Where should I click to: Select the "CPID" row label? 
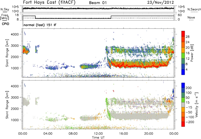click(x=6, y=24)
